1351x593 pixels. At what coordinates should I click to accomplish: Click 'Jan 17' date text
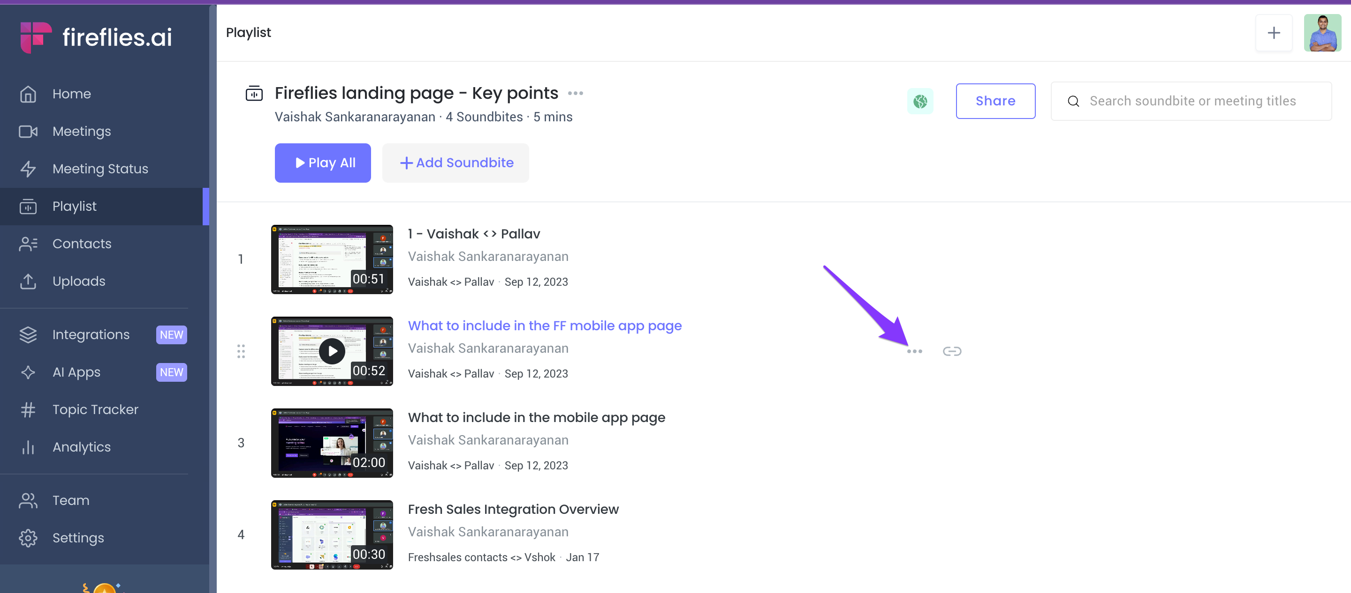coord(582,557)
